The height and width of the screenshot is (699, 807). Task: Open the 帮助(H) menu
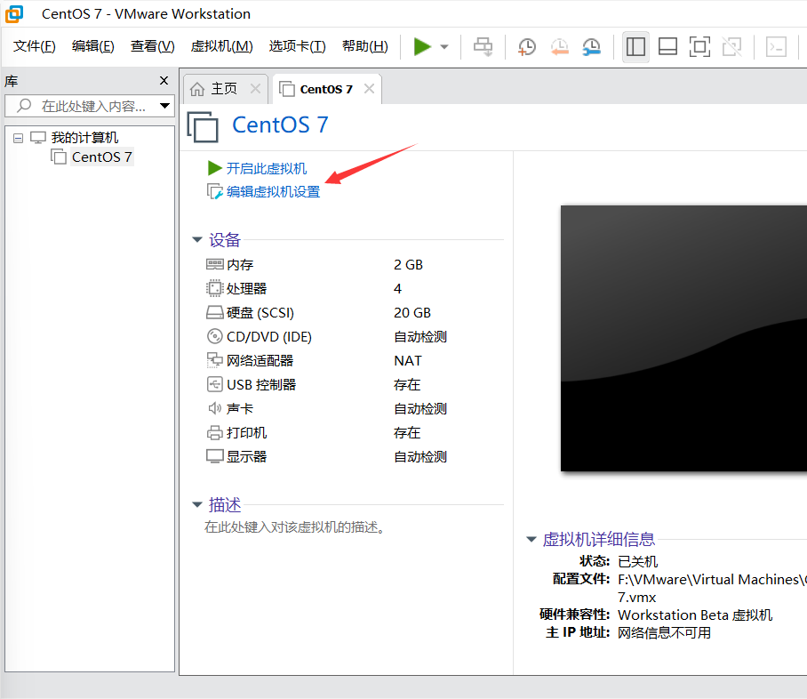point(365,46)
